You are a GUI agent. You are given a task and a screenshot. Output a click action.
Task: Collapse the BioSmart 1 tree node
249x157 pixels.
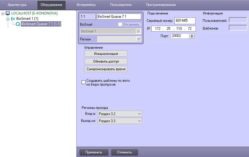tap(8, 19)
